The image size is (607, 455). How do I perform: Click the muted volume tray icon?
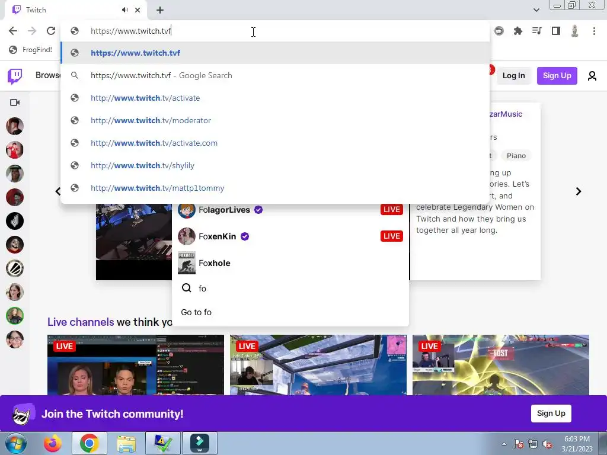pos(547,444)
